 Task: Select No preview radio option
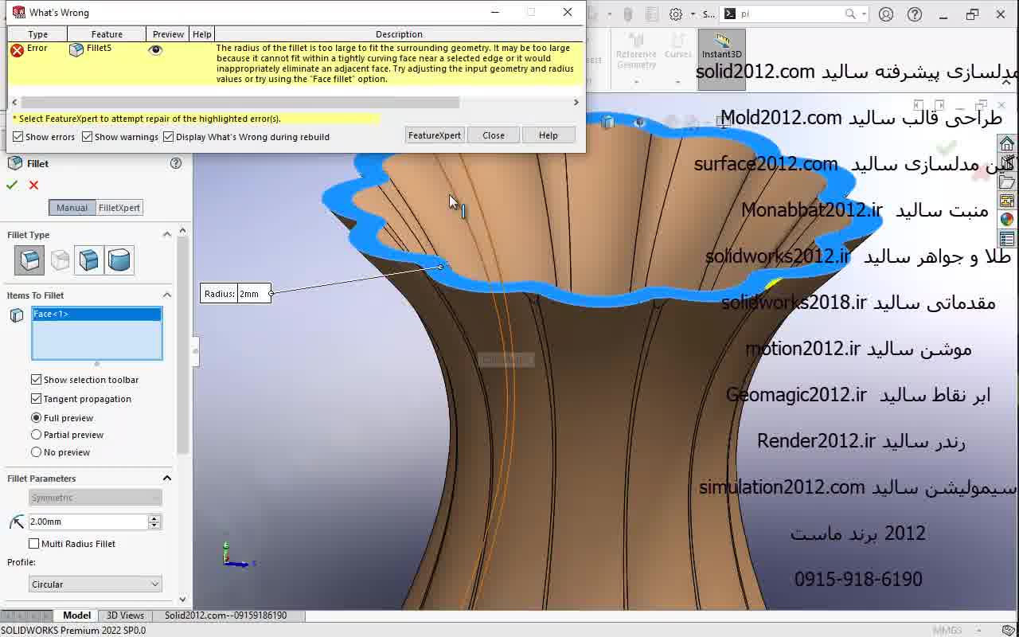pyautogui.click(x=36, y=452)
